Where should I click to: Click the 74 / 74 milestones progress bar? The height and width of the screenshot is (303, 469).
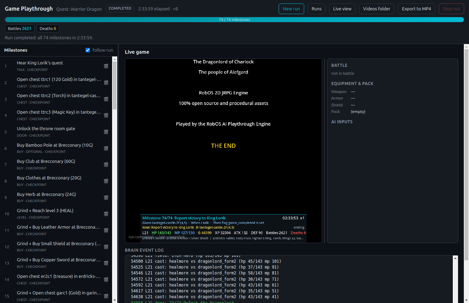(234, 20)
